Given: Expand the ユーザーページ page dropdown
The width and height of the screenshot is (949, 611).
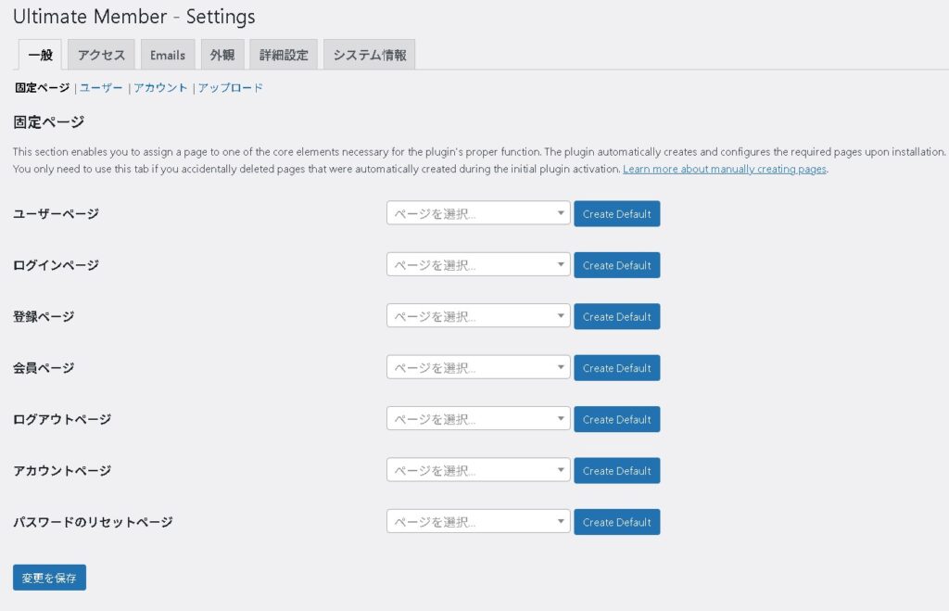Looking at the screenshot, I should (478, 214).
